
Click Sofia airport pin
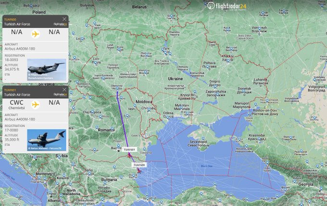pos(89,173)
